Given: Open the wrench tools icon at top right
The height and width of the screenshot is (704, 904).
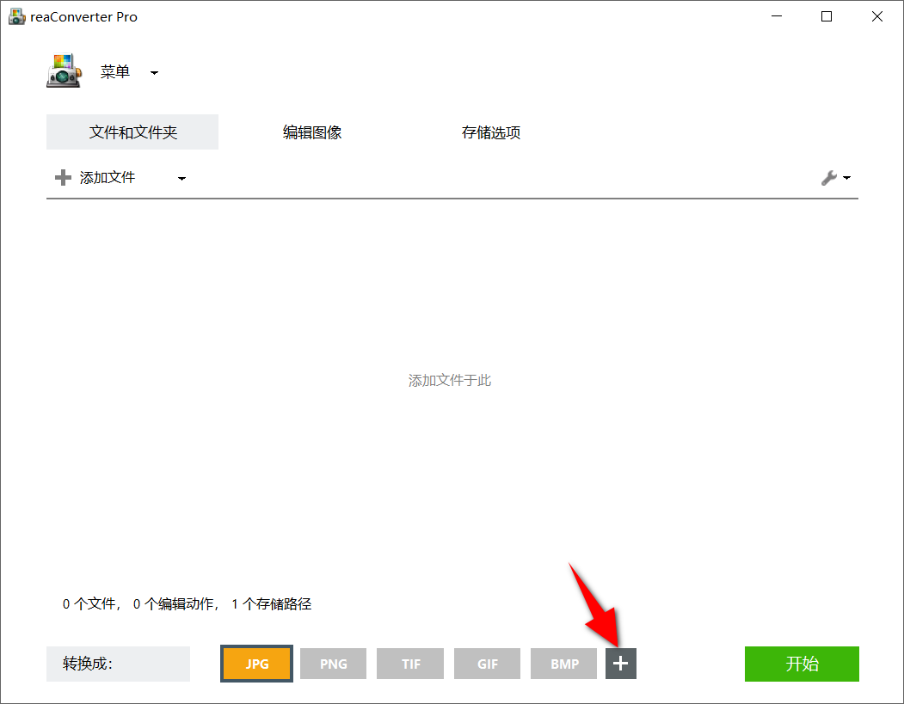Looking at the screenshot, I should click(x=828, y=177).
